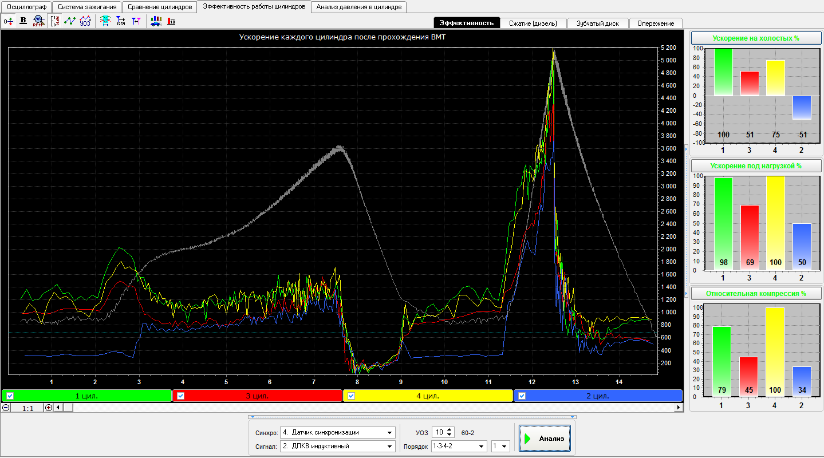Click the idle blue negative bar -51
Viewport: 824px width, 458px height.
(x=802, y=108)
